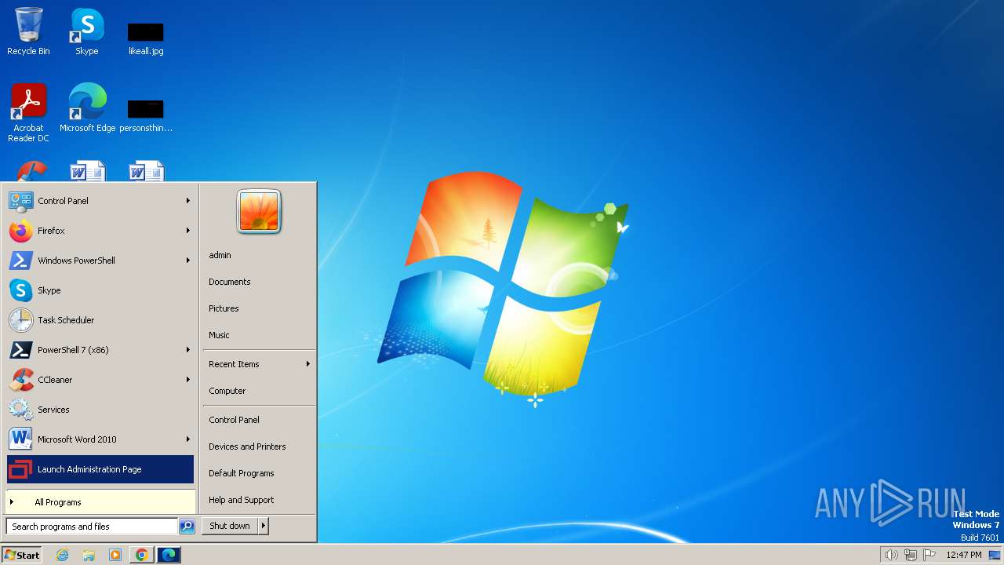Click the PowerShell 7 (x86) icon

[x=20, y=350]
